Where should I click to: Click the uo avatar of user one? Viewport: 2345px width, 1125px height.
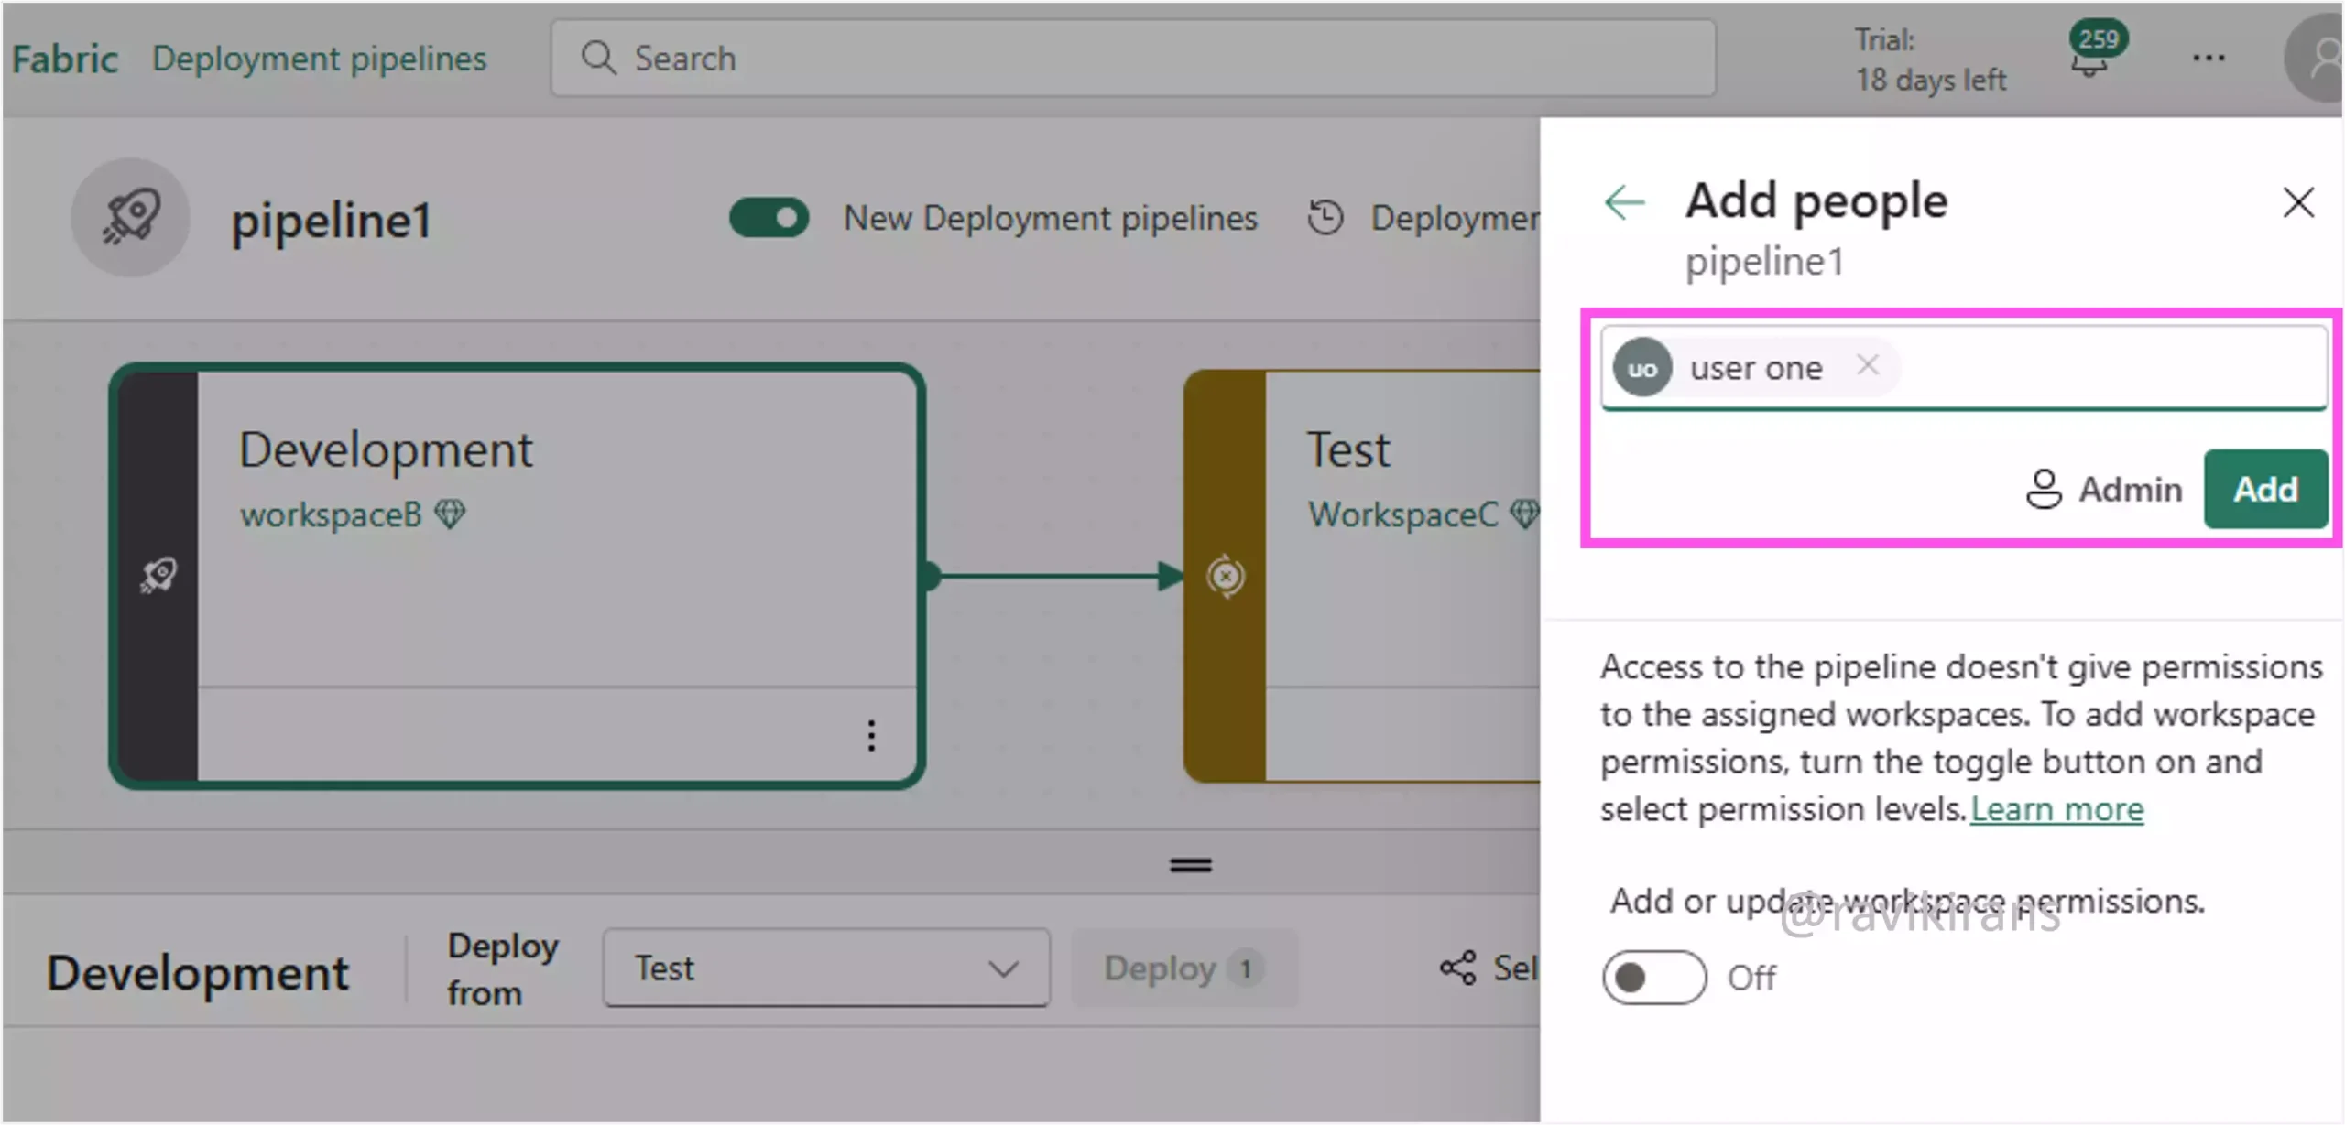[x=1642, y=368]
